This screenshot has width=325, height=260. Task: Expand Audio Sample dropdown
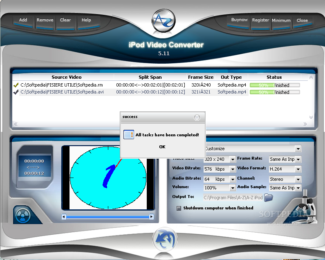(298, 188)
